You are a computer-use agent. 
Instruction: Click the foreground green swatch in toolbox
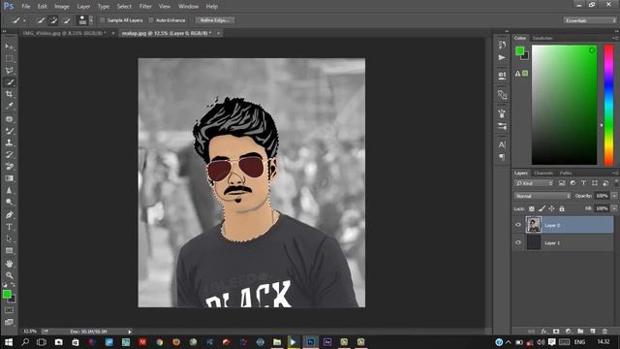7,294
